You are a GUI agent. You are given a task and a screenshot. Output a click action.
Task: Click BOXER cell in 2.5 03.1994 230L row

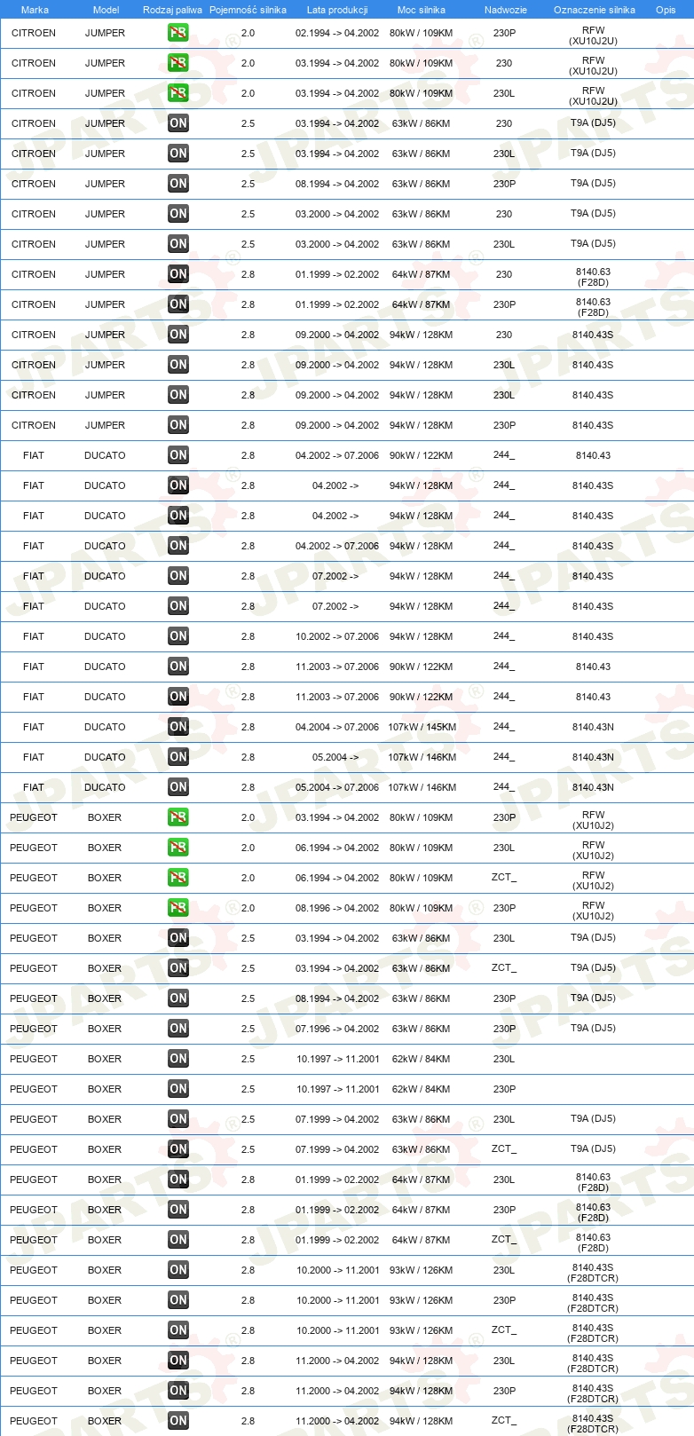tap(105, 938)
